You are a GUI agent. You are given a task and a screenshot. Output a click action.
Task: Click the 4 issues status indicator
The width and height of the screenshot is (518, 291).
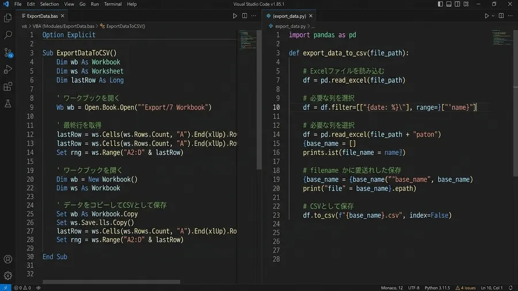point(466,288)
